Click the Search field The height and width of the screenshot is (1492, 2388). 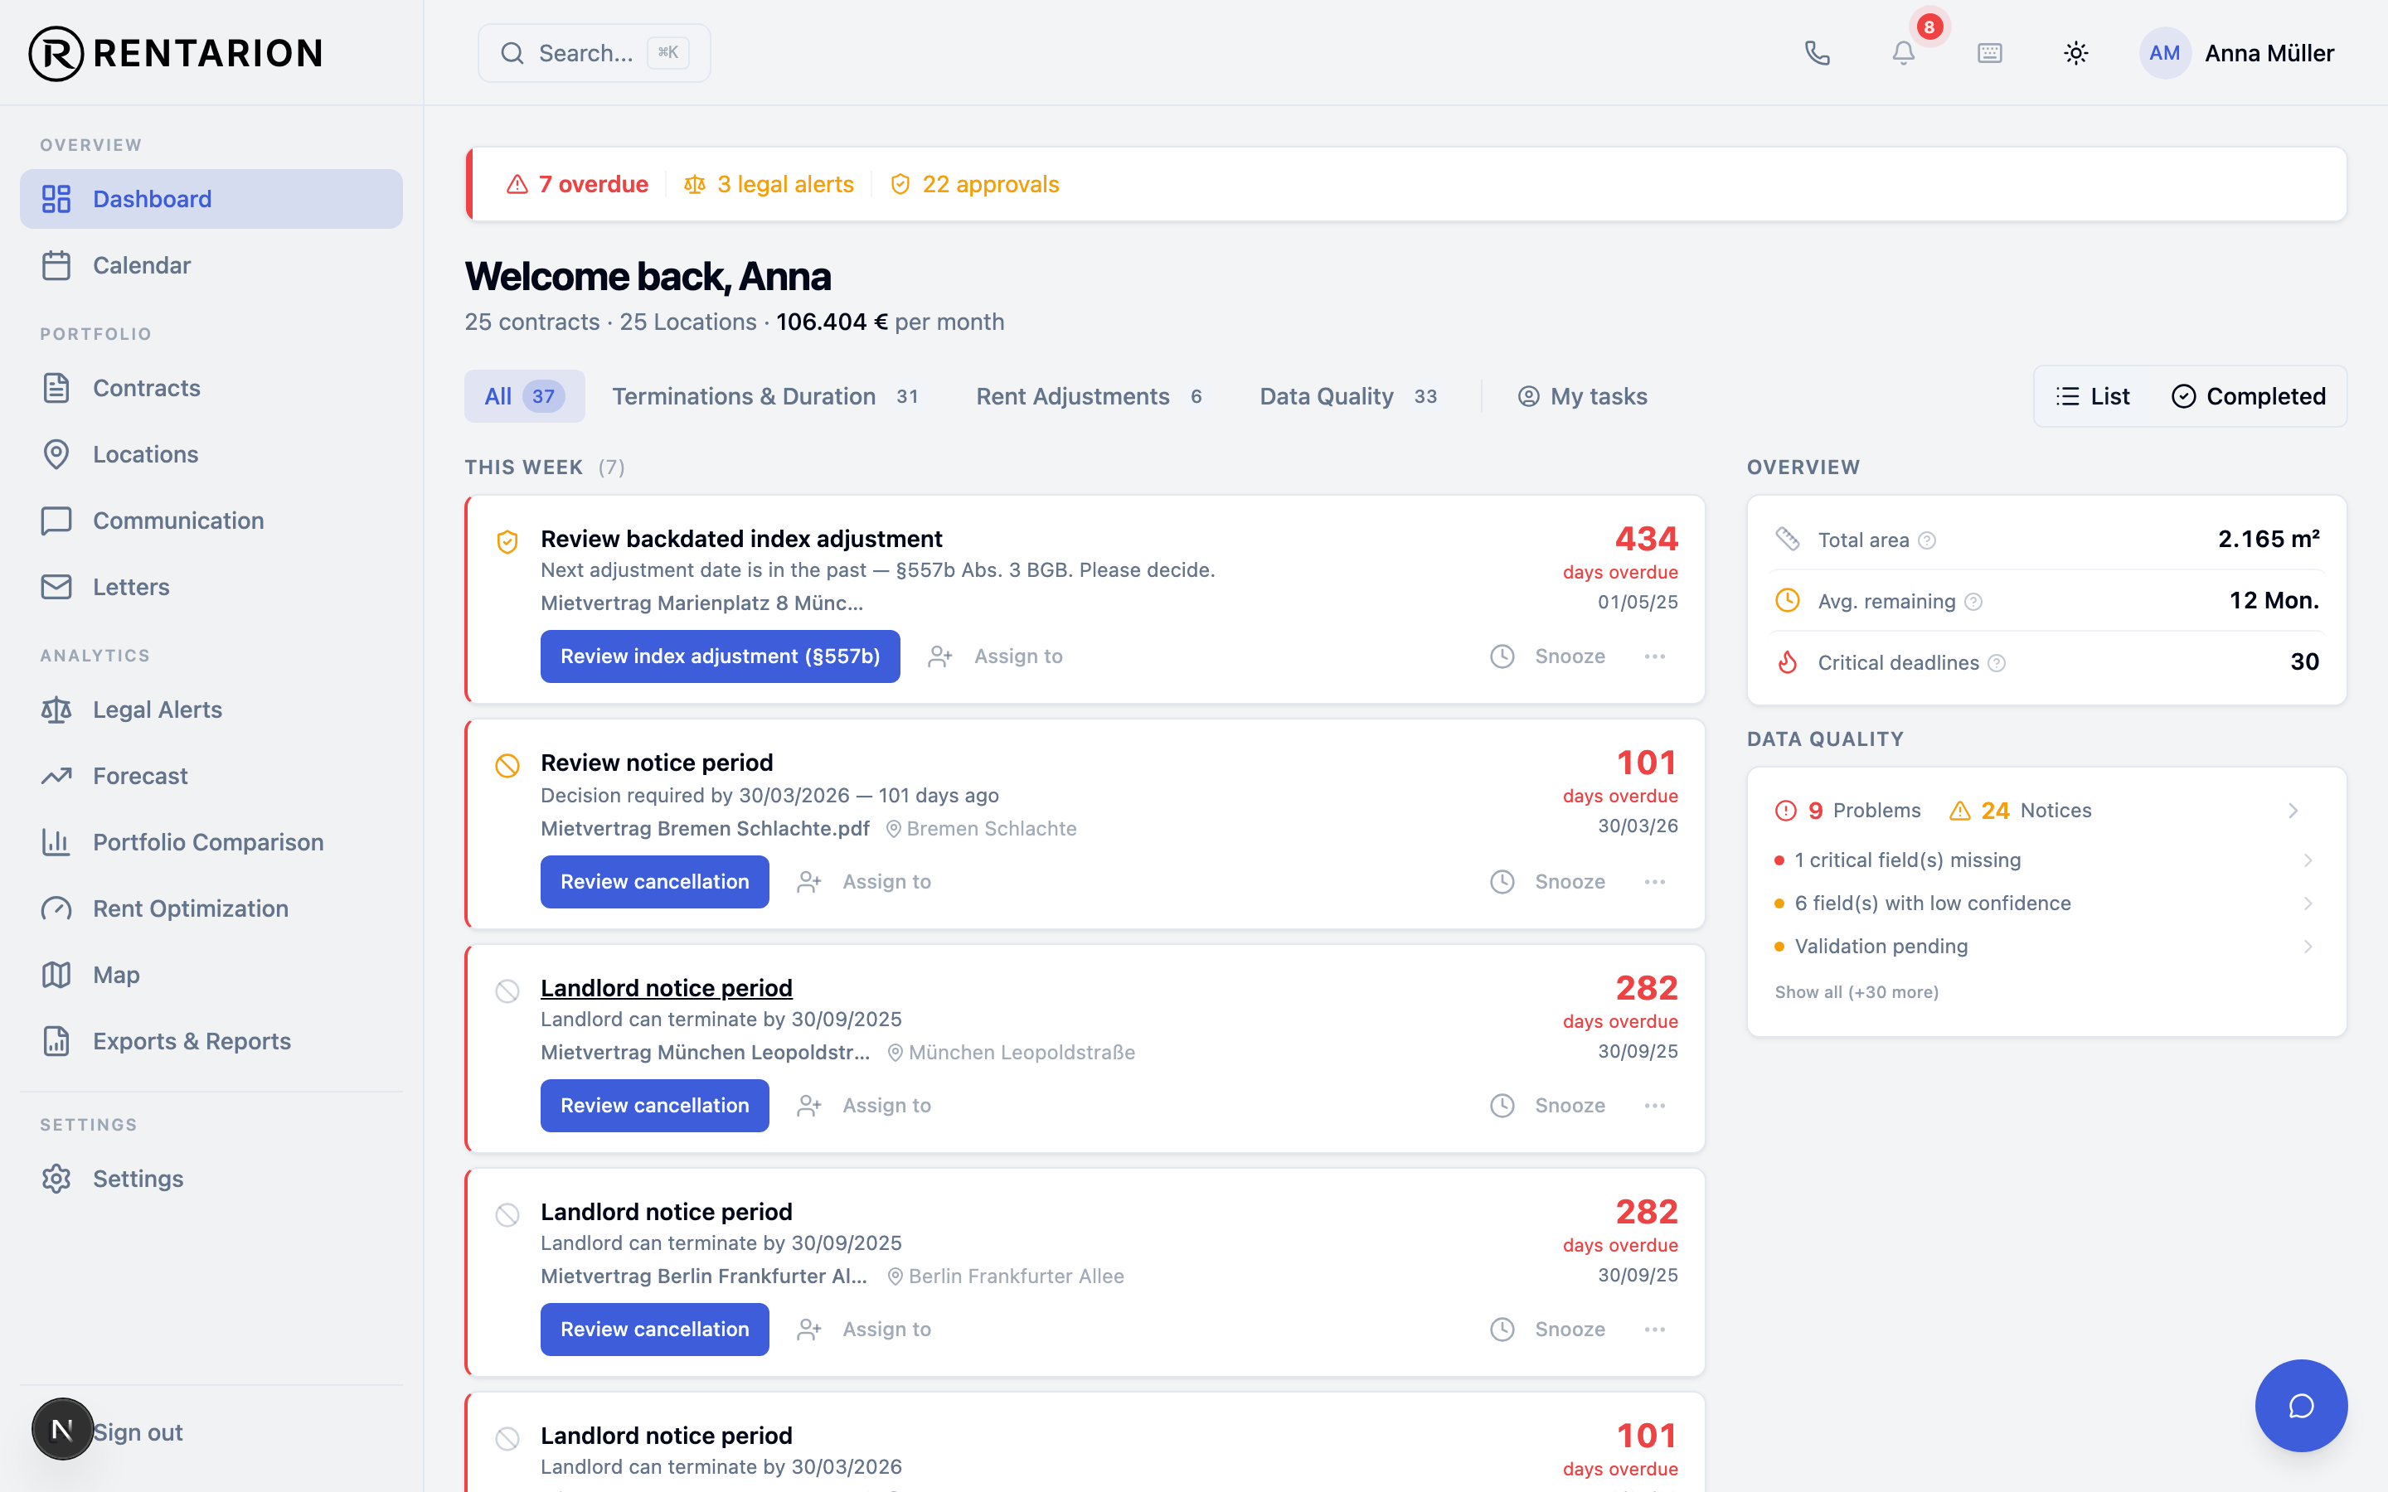pos(594,53)
